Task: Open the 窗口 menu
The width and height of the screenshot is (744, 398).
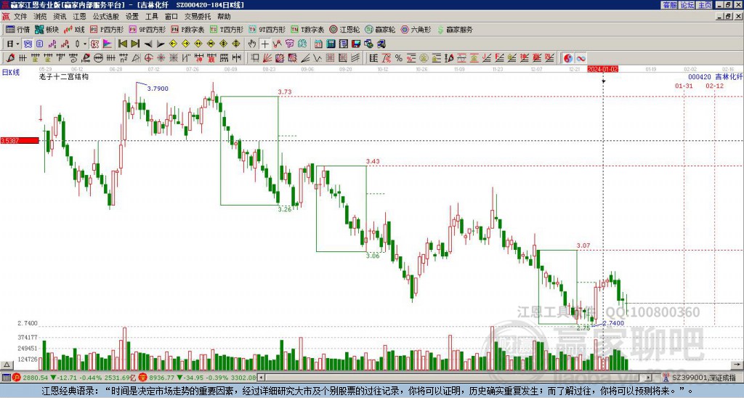Action: tap(171, 17)
